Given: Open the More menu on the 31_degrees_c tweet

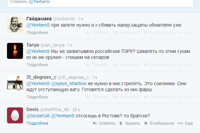Looking at the screenshot, I should (x=186, y=97).
